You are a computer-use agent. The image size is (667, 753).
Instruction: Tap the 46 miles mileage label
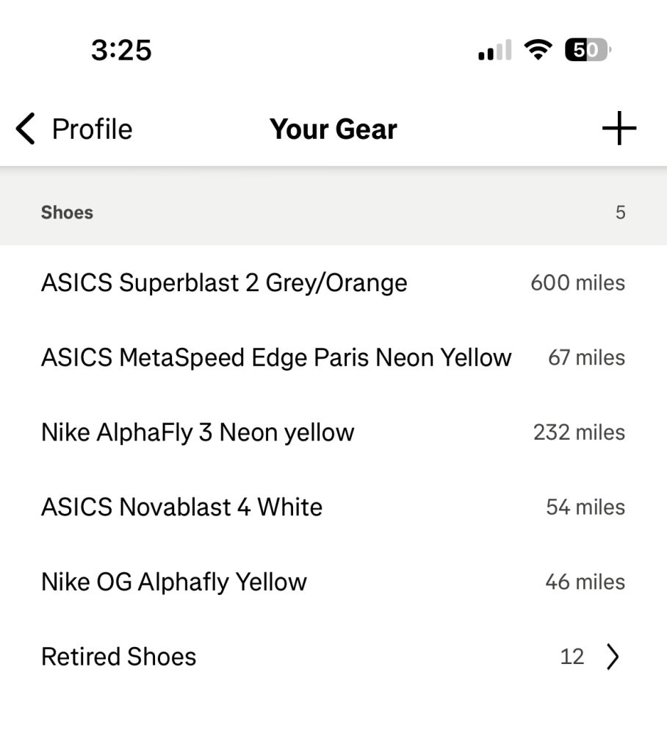pos(585,582)
